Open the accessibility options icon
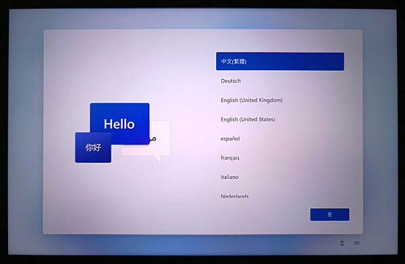Viewport: 405px width, 264px height. click(342, 243)
